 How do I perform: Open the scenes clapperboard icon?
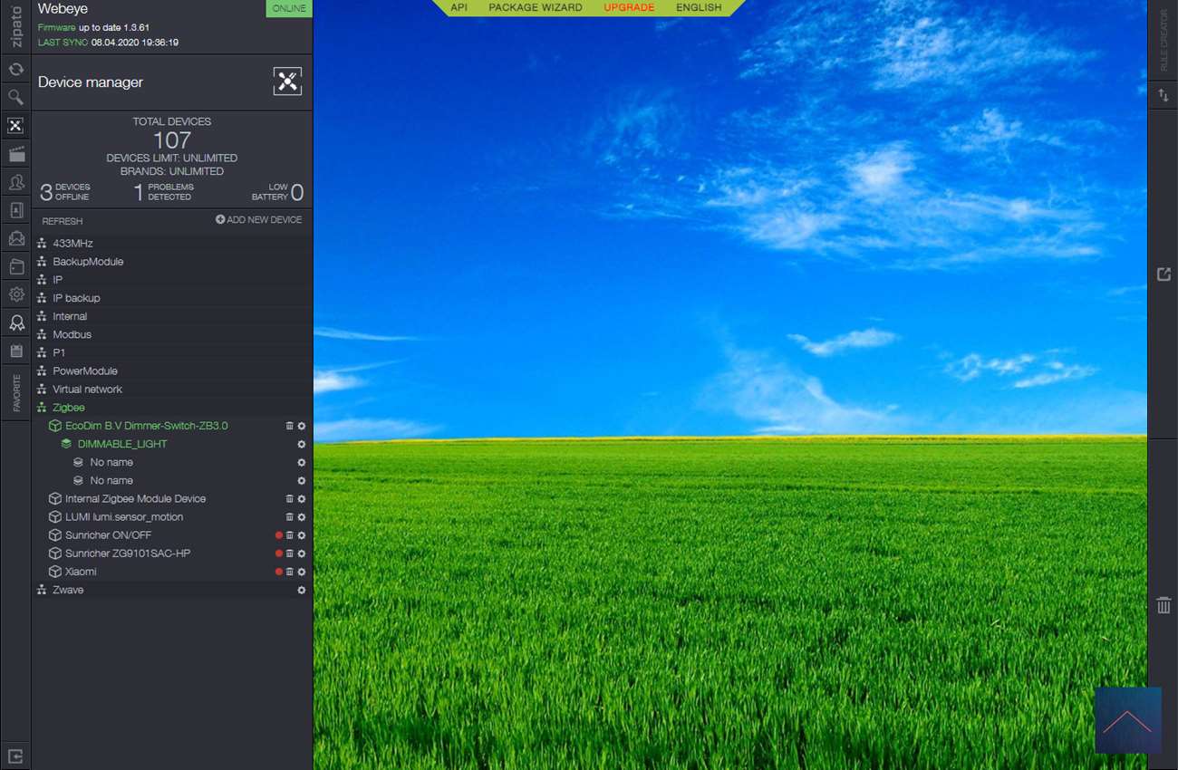pos(15,154)
